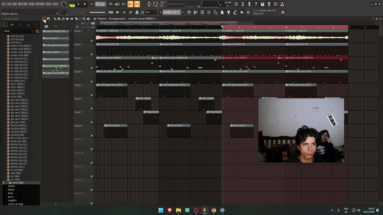Open Brave browser in the Windows taskbar

coord(170,210)
